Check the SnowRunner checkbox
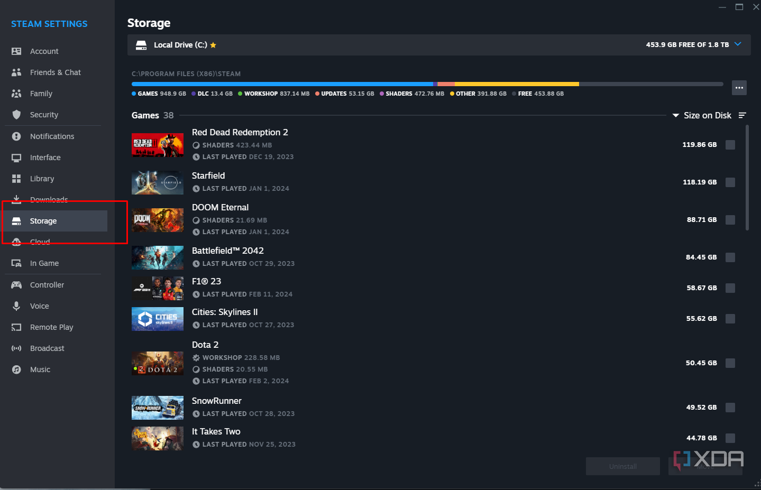Image resolution: width=761 pixels, height=490 pixels. pos(730,408)
